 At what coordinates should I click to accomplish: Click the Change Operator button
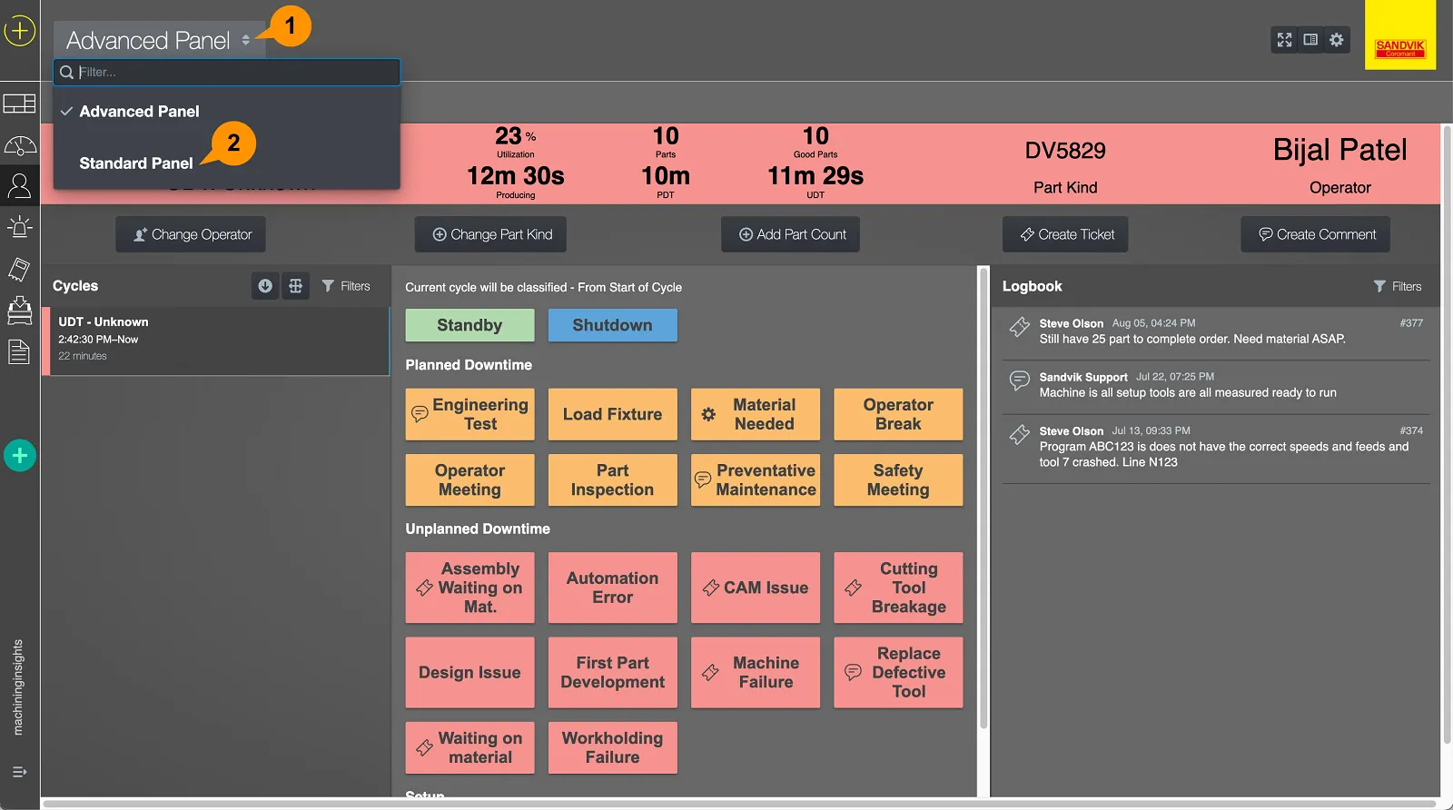pos(191,234)
